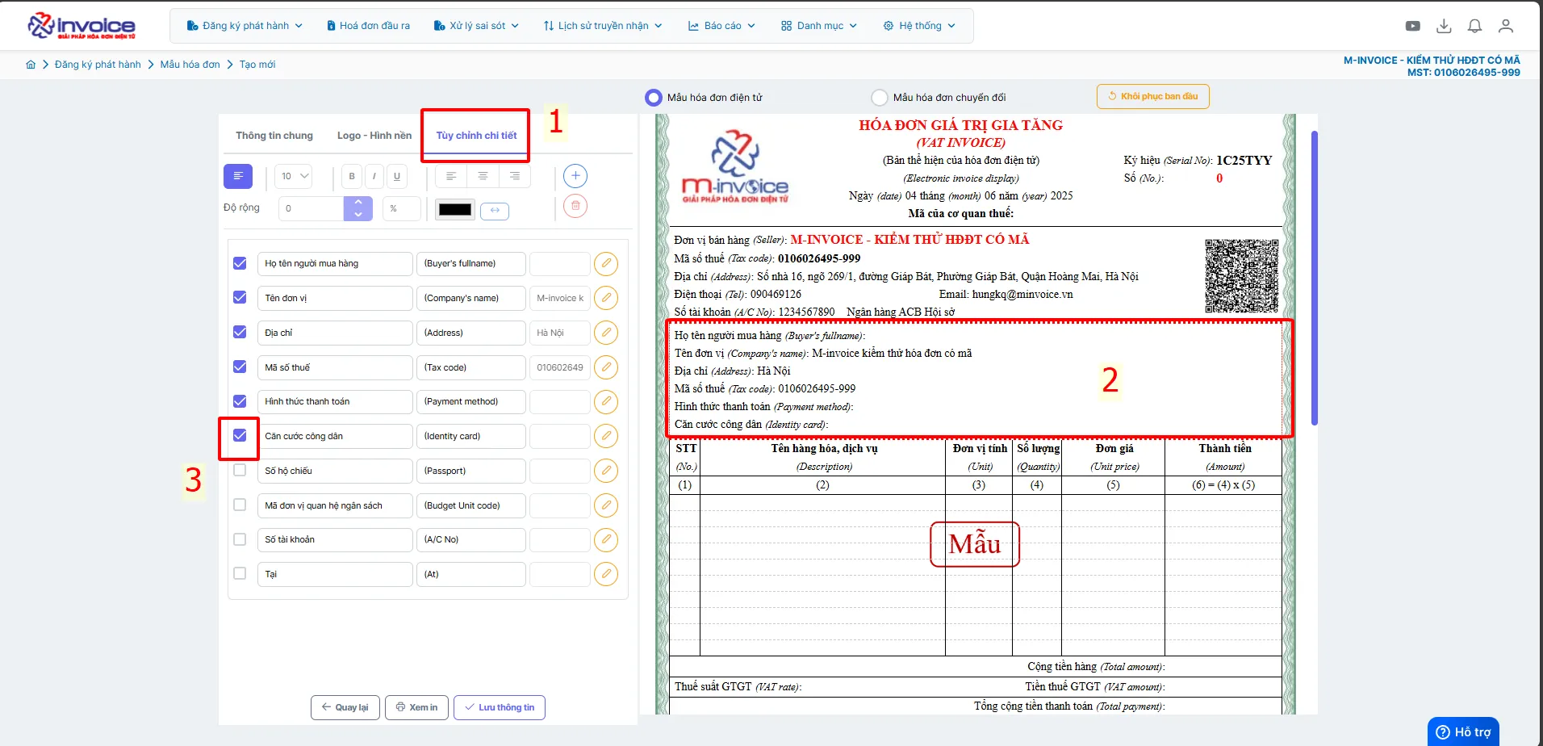Click the invoice preview vertical scrollbar
Screen dimensions: 1543x746
pos(1315,278)
